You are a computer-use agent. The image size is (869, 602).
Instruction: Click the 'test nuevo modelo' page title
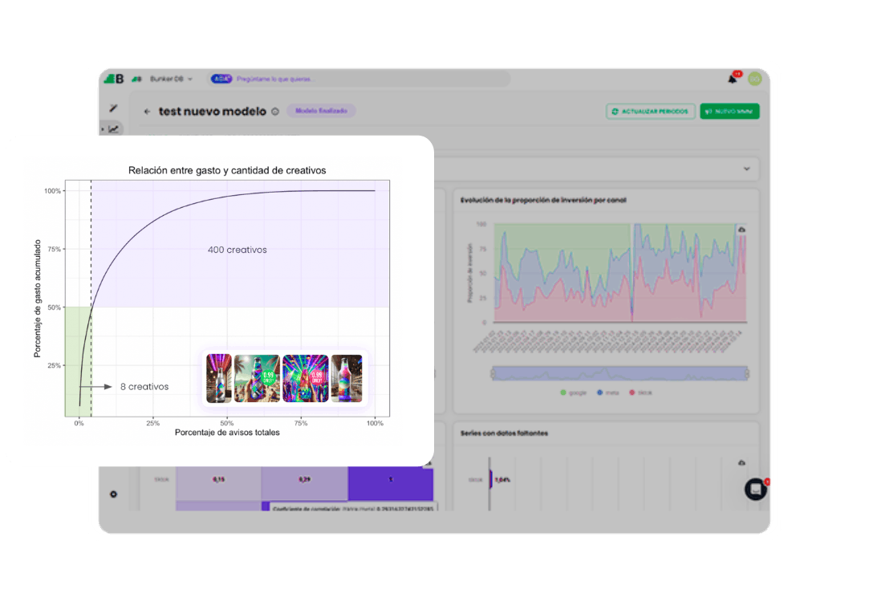pos(213,112)
